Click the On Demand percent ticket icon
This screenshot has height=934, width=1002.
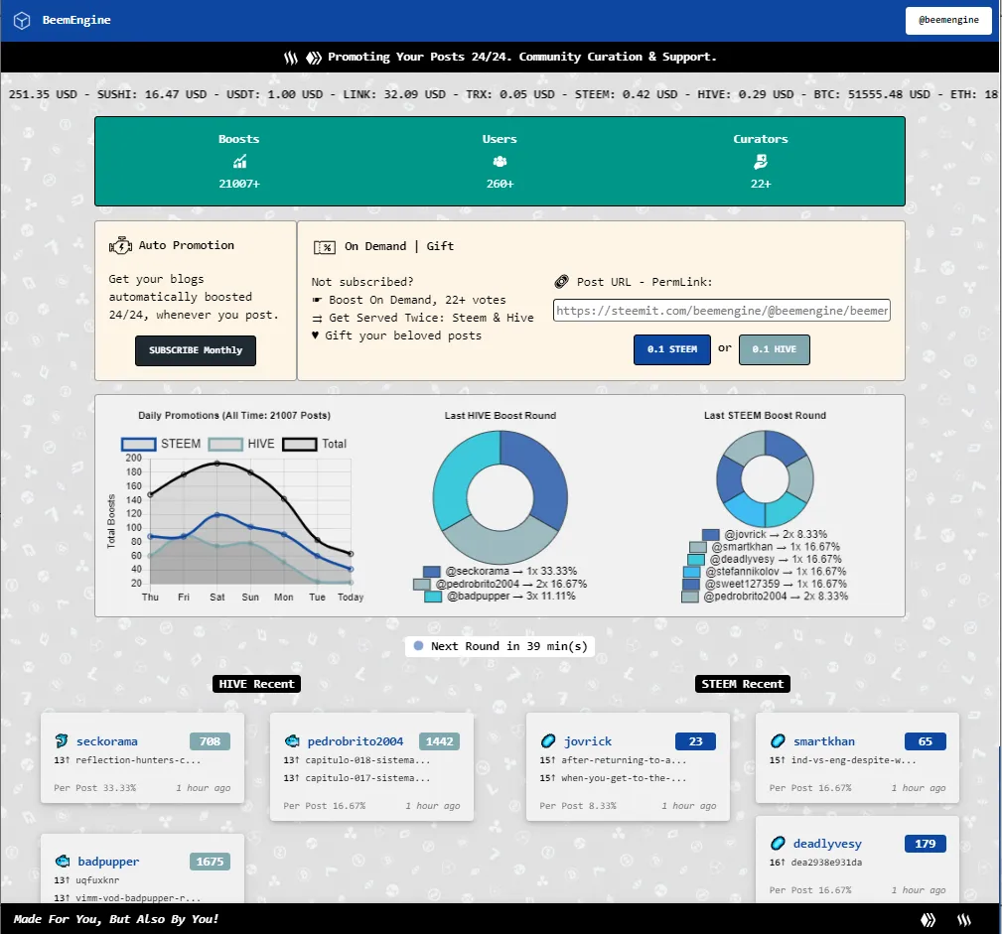tap(325, 247)
